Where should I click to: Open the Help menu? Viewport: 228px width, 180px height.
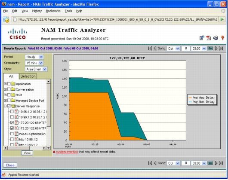(x=79, y=11)
